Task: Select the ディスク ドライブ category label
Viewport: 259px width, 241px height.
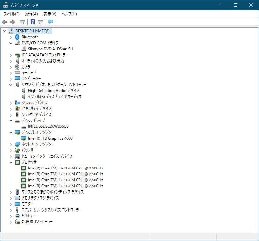Action: click(33, 120)
